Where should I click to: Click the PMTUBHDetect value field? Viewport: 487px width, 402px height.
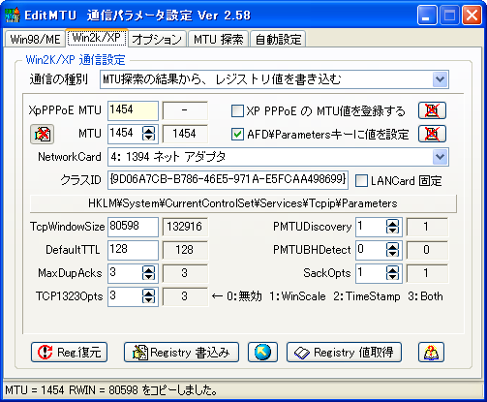click(x=371, y=250)
